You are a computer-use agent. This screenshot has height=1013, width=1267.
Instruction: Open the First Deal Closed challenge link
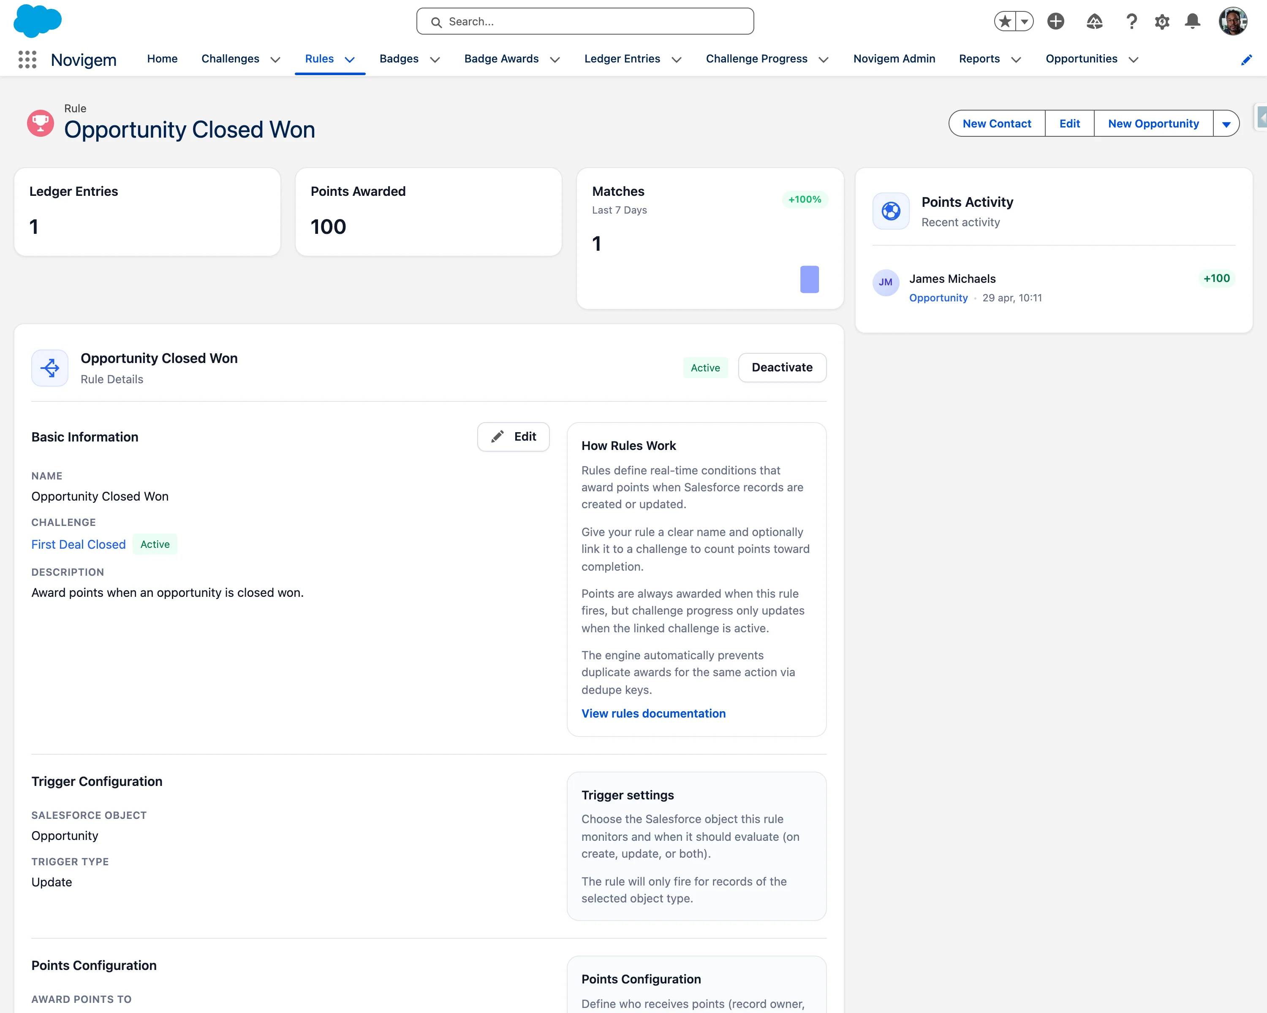pos(78,544)
